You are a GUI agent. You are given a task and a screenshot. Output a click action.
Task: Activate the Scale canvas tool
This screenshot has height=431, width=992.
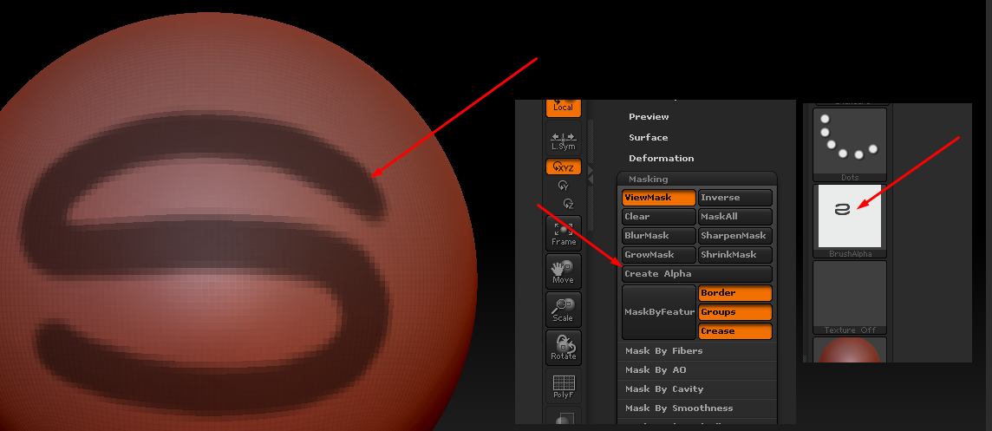(563, 310)
